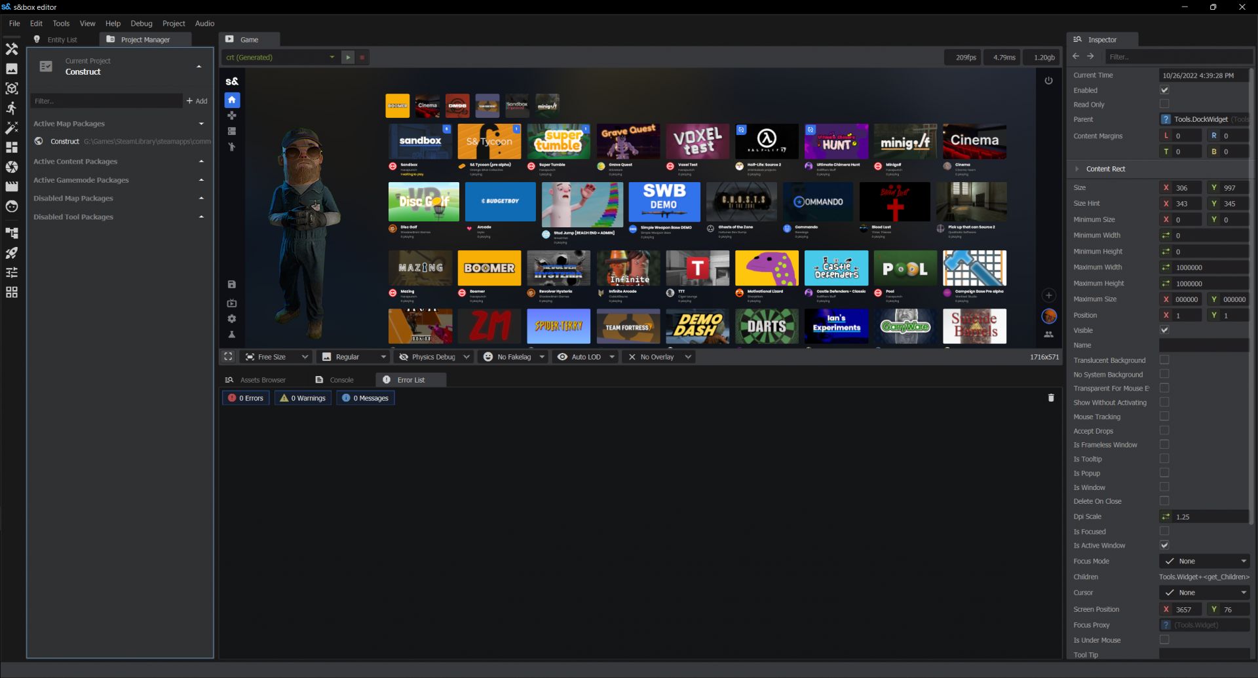Viewport: 1258px width, 678px height.
Task: Open the sliders settings icon in sidebar
Action: [x=12, y=273]
